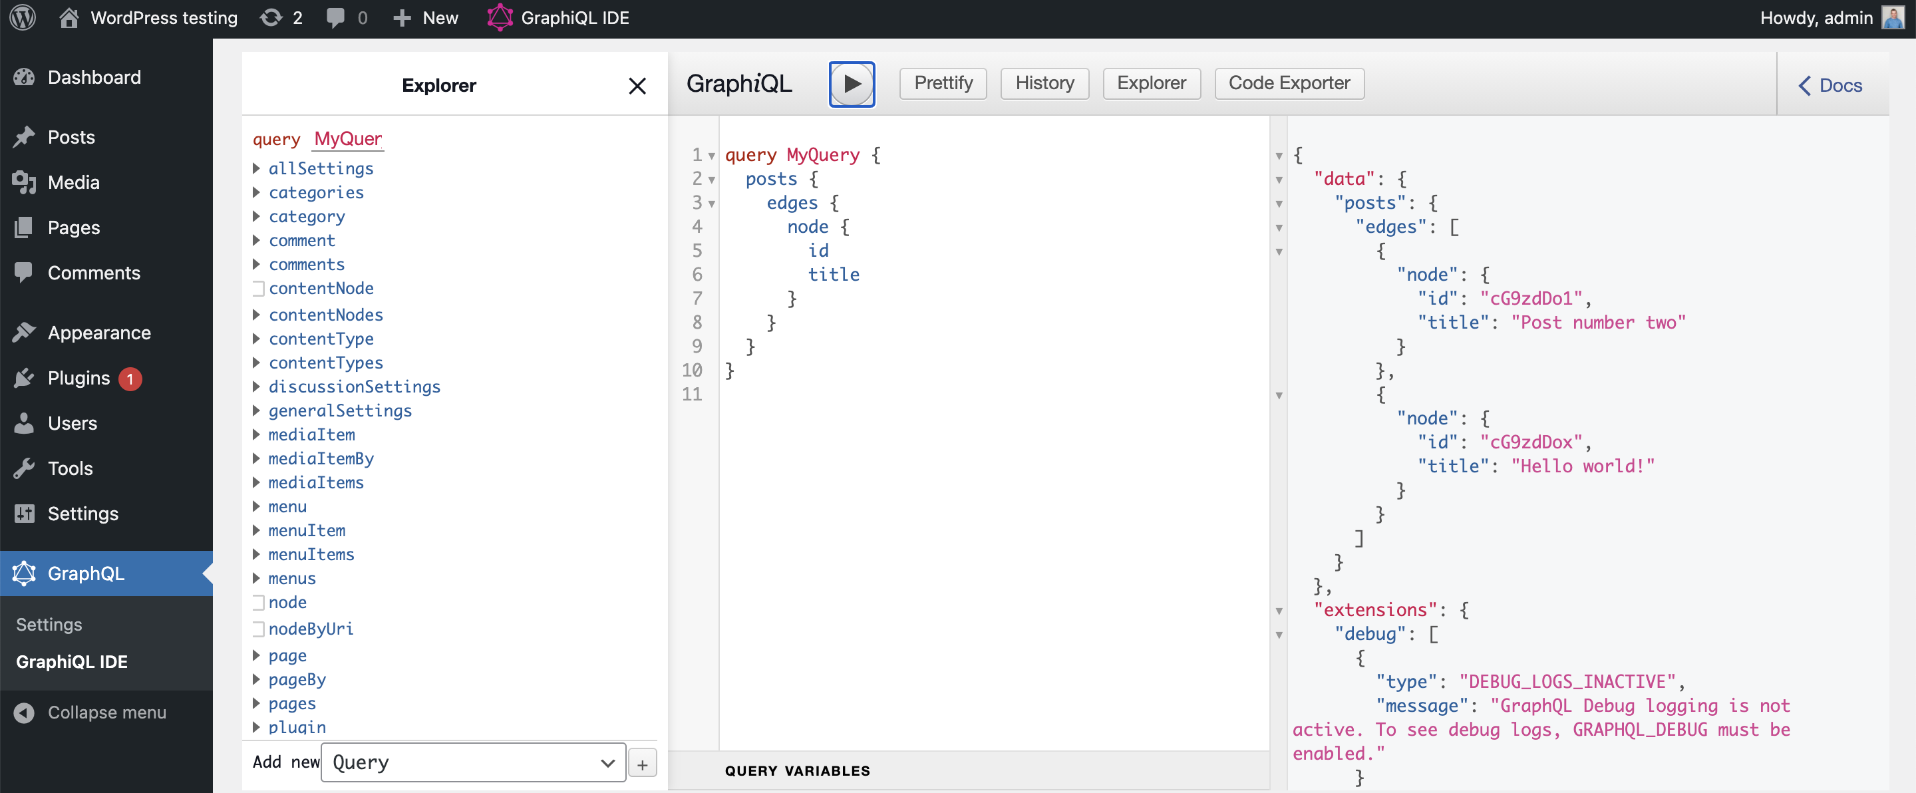
Task: Click the Docs chevron arrow
Action: tap(1804, 86)
